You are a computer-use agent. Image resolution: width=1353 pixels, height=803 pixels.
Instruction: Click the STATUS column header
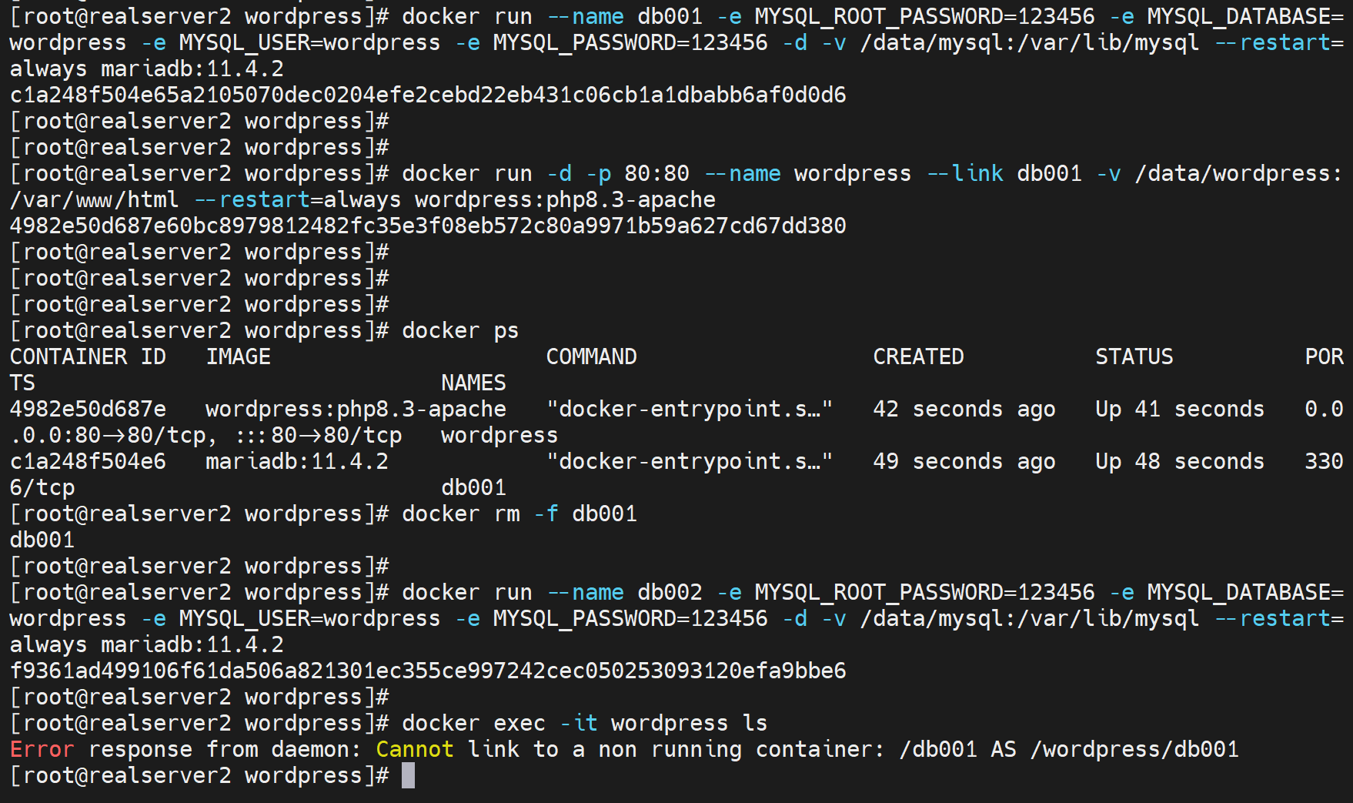coord(1134,356)
